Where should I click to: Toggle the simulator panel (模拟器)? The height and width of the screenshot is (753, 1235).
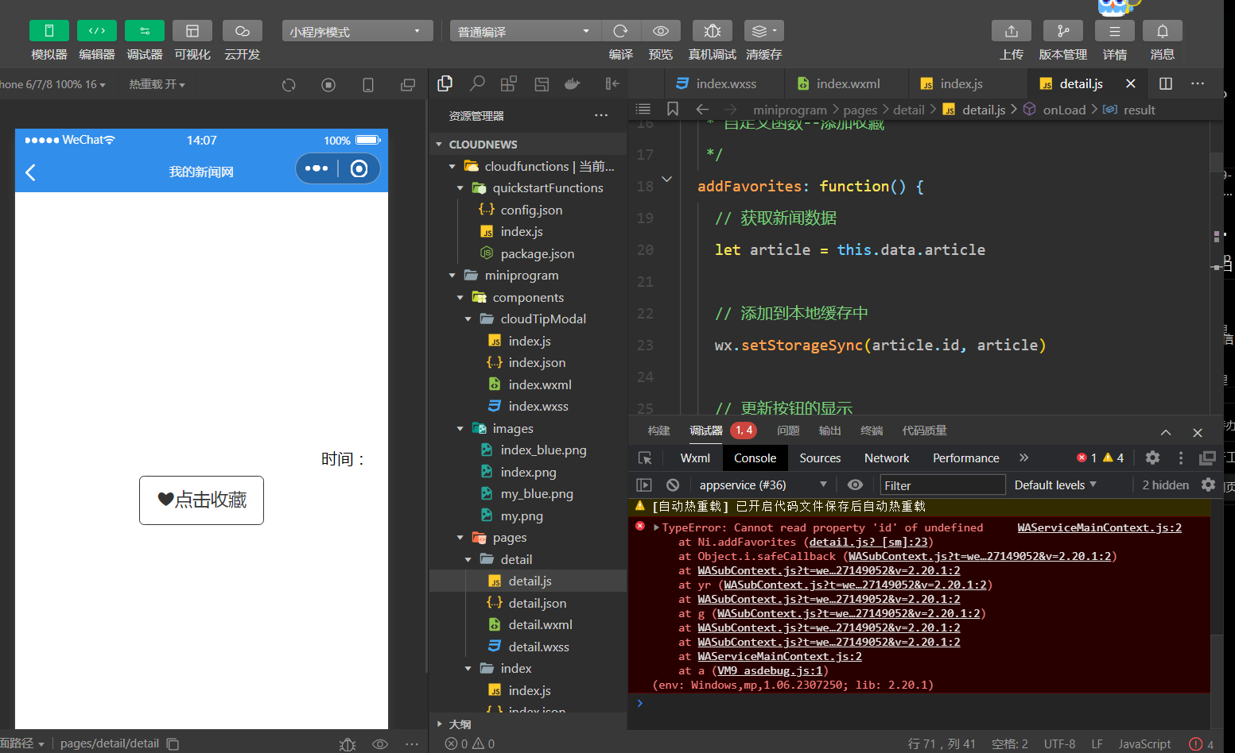(x=49, y=31)
